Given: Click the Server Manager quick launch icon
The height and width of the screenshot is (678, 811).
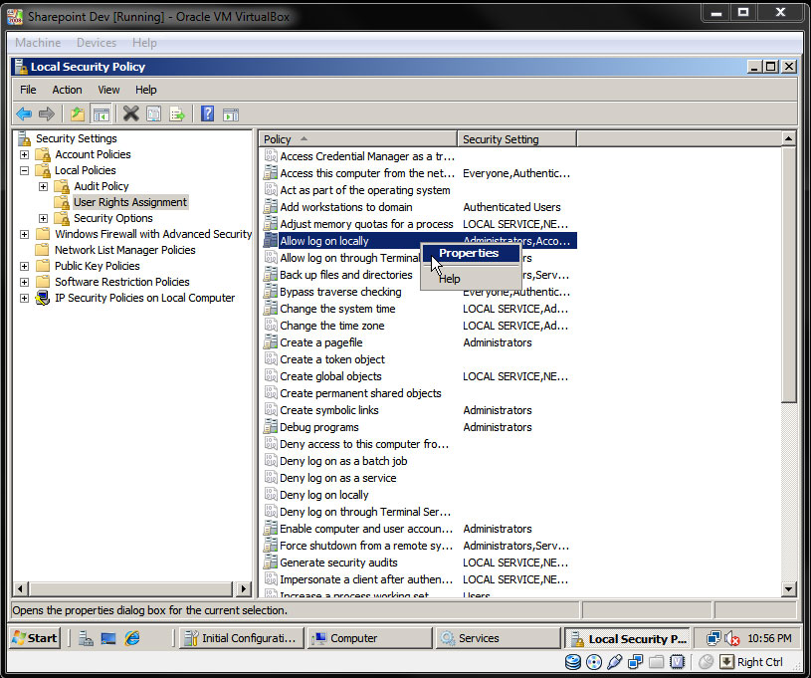Looking at the screenshot, I should (86, 638).
